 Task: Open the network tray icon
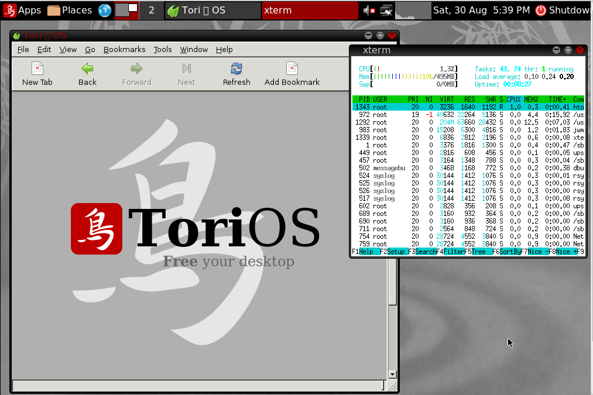coord(386,11)
